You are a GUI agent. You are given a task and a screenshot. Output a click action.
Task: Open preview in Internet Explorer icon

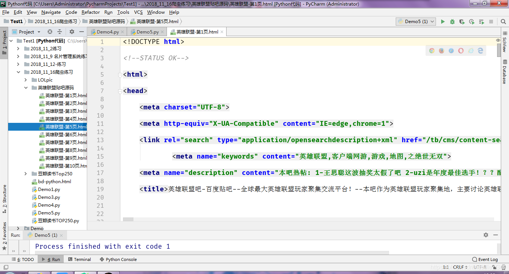tap(471, 51)
